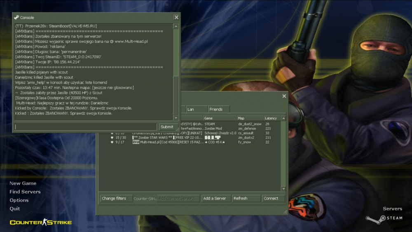The height and width of the screenshot is (232, 412).
Task: Click the Steam icon in Console title bar
Action: pos(16,18)
